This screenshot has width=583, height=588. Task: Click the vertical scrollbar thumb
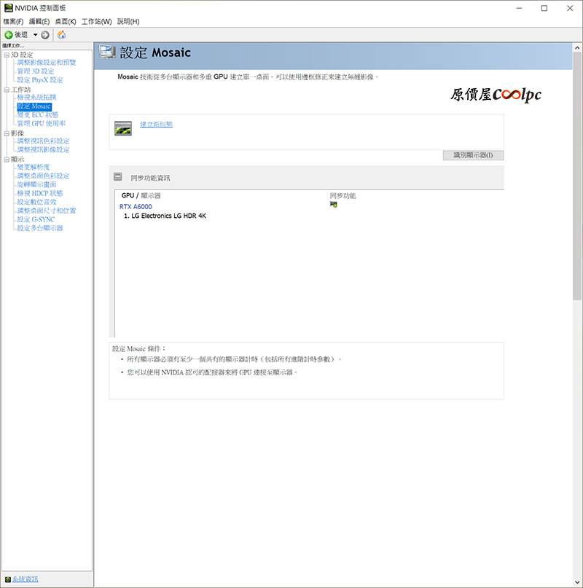tap(577, 176)
